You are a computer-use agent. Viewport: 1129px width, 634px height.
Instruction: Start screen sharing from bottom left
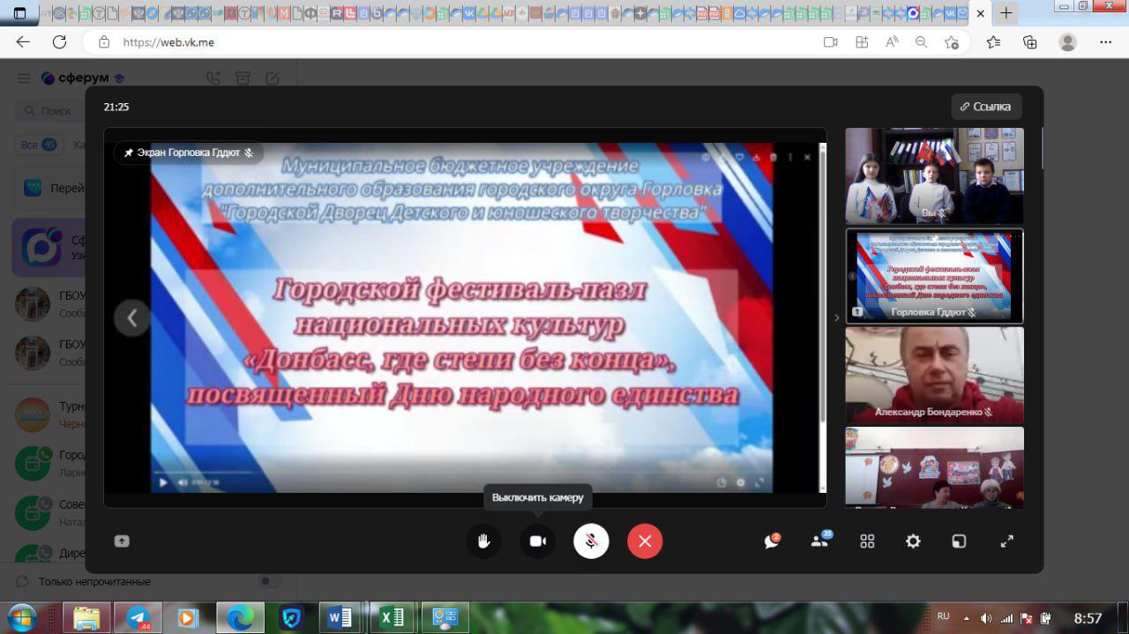click(x=122, y=541)
